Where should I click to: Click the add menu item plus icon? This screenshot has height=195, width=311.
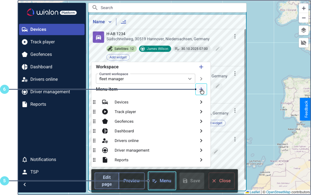pyautogui.click(x=201, y=89)
